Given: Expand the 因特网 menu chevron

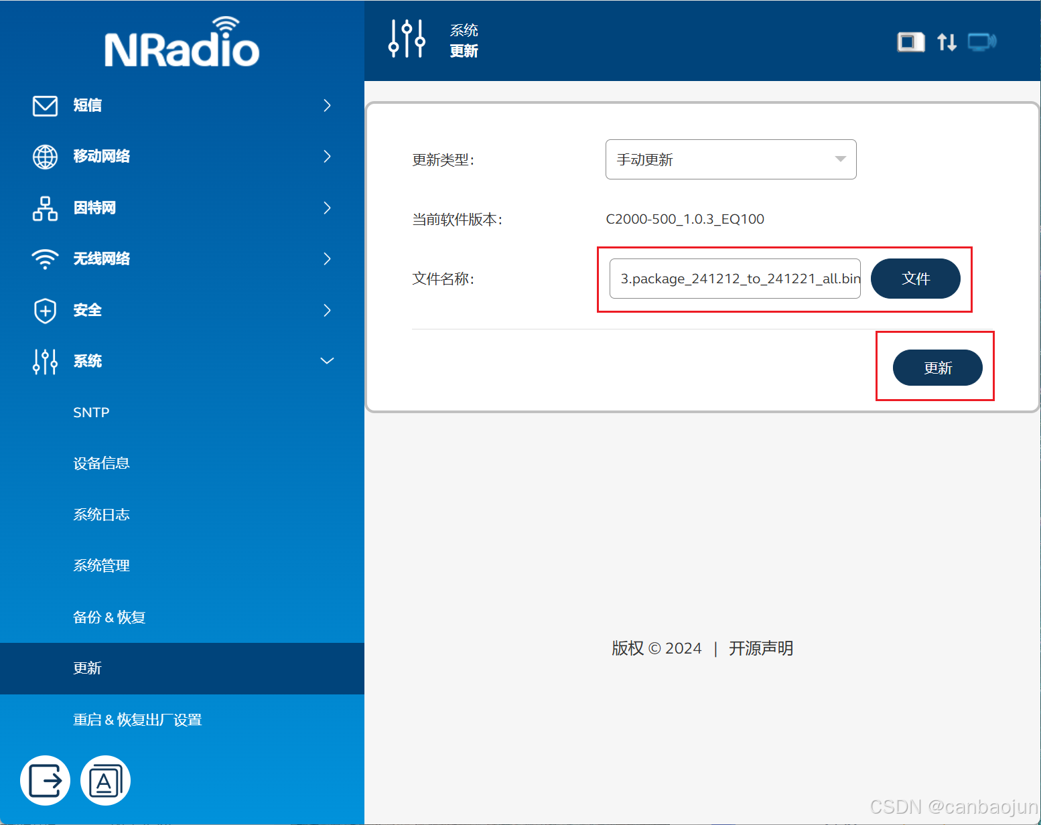Looking at the screenshot, I should coord(327,208).
